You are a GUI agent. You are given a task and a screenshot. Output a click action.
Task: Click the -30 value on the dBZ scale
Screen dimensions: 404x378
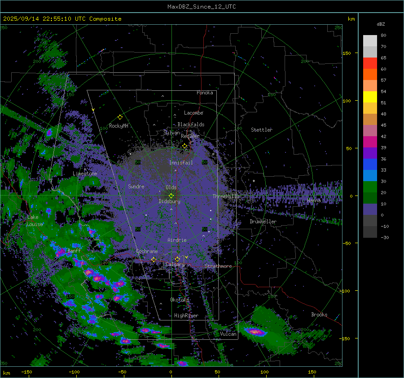[x=385, y=238]
